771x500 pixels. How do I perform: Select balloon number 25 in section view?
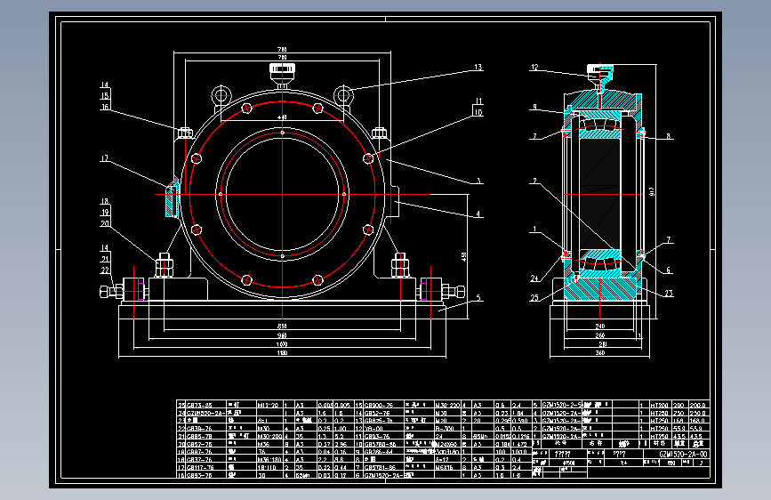pos(534,297)
